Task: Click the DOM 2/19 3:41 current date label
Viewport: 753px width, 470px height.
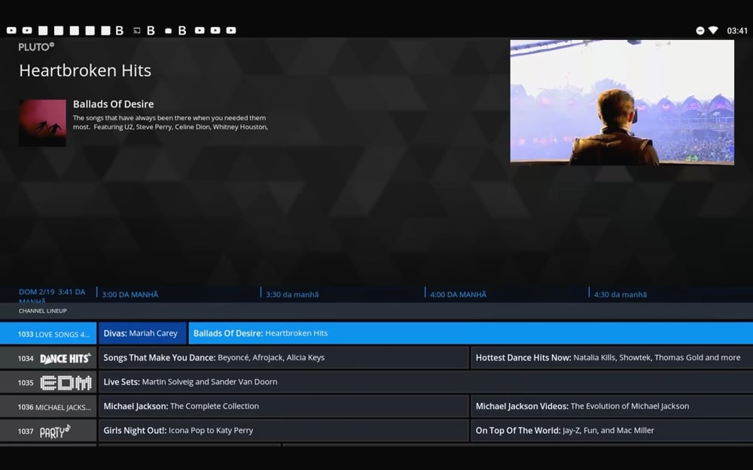Action: (52, 296)
